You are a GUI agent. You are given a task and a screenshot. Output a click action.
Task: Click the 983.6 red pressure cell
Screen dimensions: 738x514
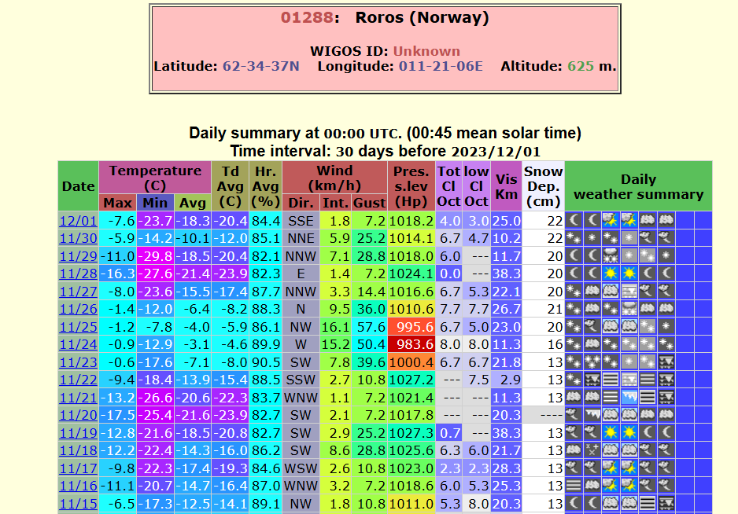tap(411, 345)
